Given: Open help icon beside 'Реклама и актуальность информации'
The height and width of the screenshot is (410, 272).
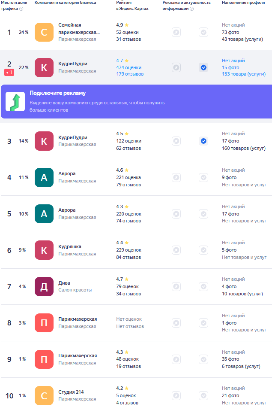Looking at the screenshot, I should click(x=191, y=9).
